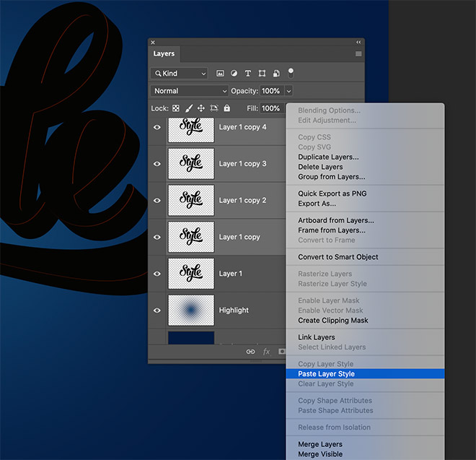
Task: Hide the Layer 1 copy 4 layer
Action: 157,127
